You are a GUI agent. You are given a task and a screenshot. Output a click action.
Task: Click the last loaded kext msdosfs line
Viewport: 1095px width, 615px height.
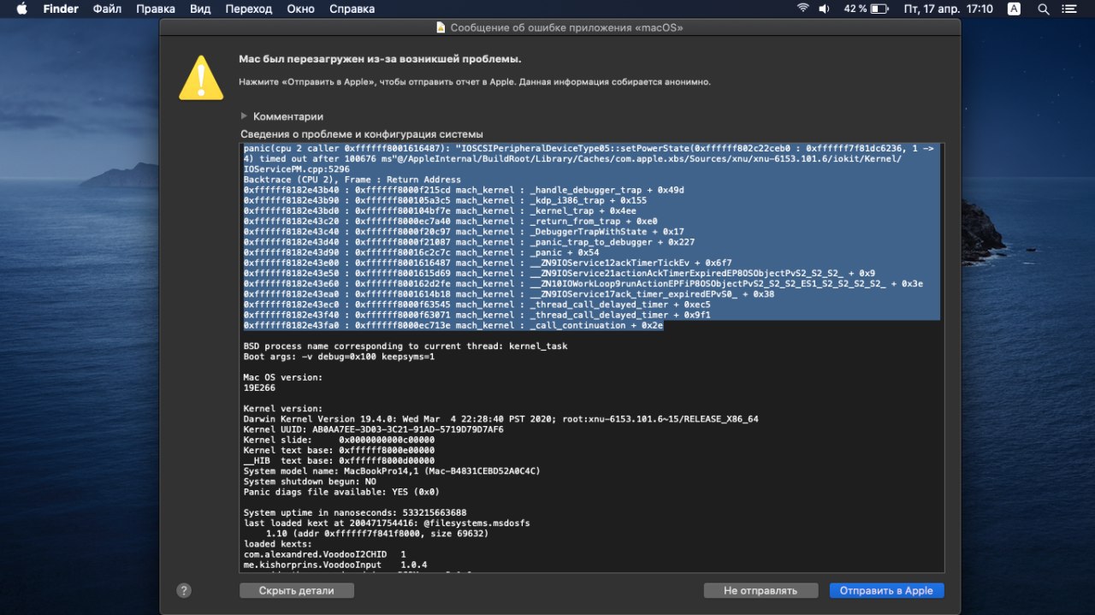coord(387,523)
